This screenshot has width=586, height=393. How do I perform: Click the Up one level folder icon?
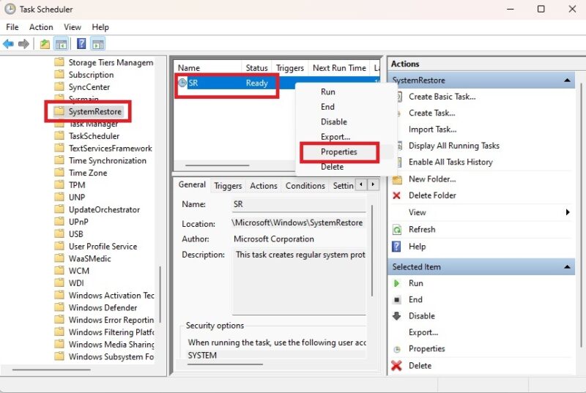pos(45,44)
